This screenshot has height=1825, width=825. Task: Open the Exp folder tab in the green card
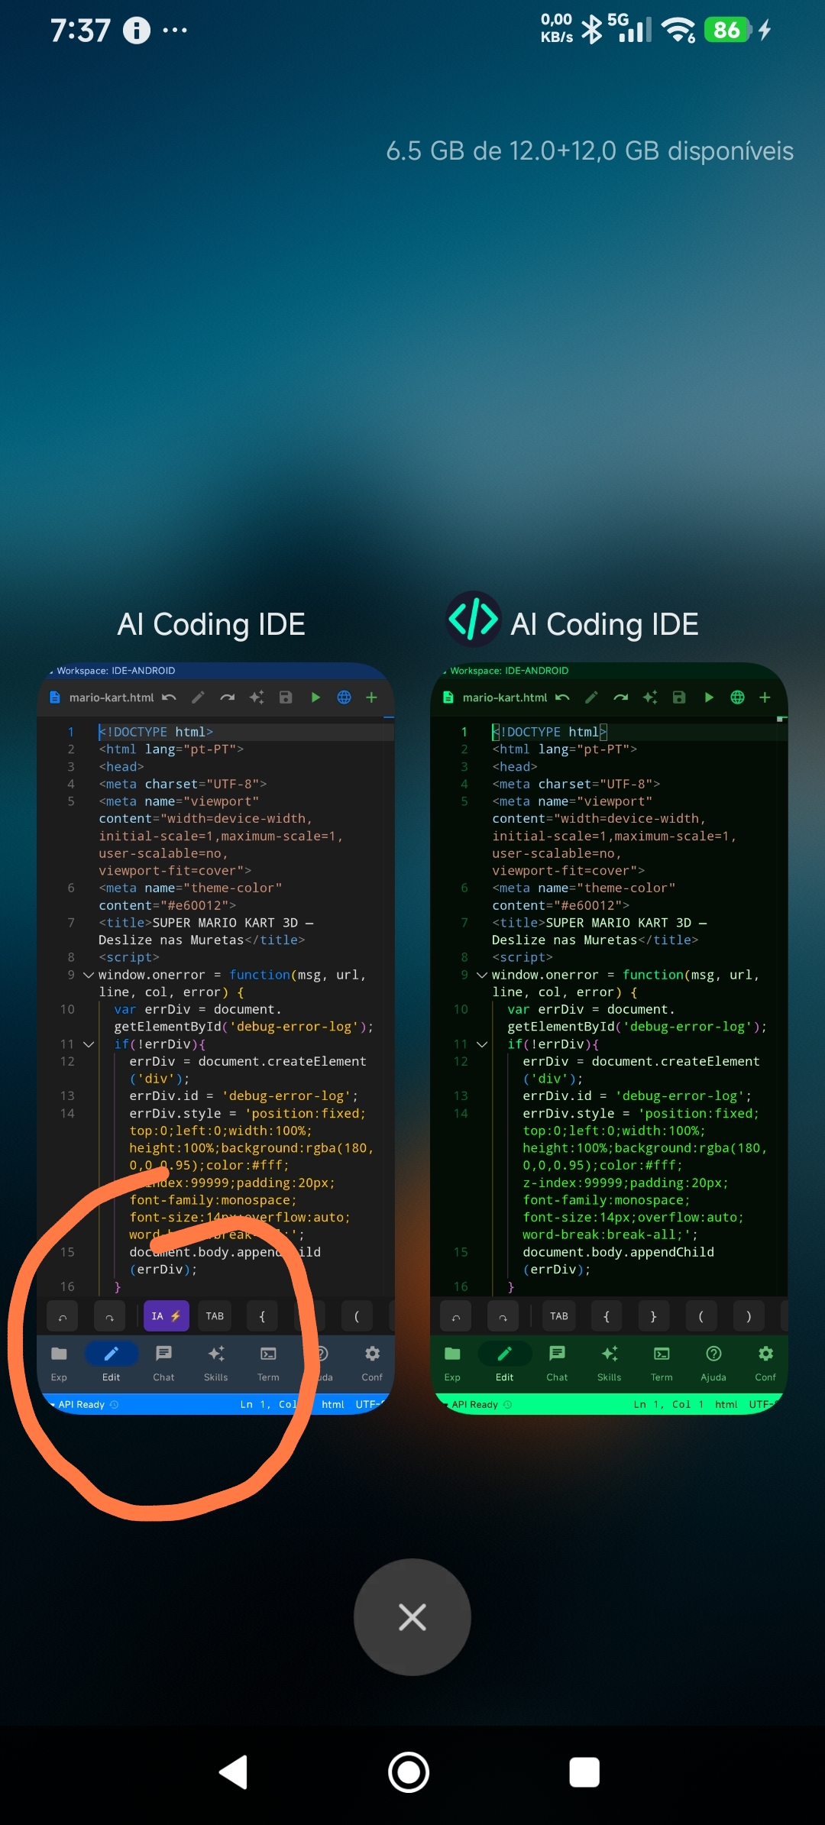[x=452, y=1363]
